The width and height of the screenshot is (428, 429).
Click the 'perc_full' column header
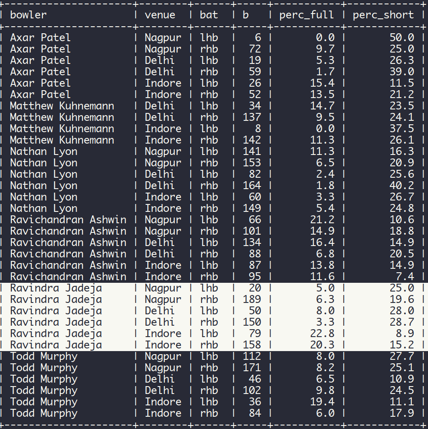click(x=306, y=15)
